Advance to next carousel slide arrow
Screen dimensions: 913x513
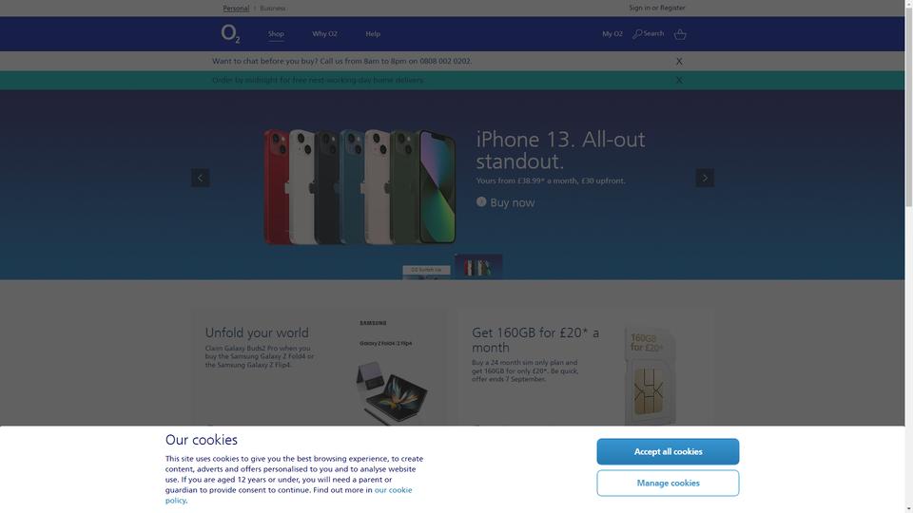coord(705,178)
